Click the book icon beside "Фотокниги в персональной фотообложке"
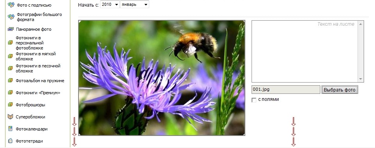 (10, 42)
